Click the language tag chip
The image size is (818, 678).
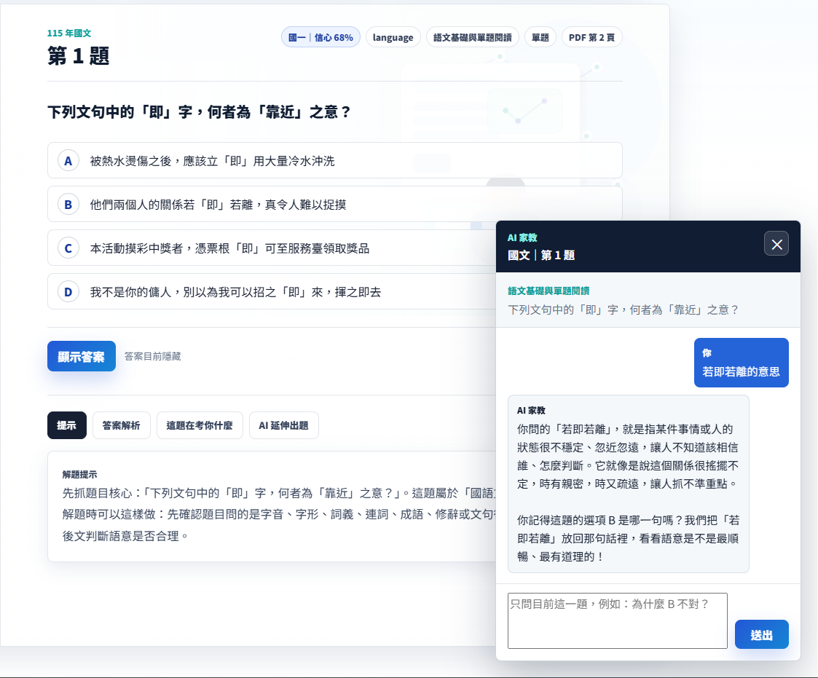(393, 38)
